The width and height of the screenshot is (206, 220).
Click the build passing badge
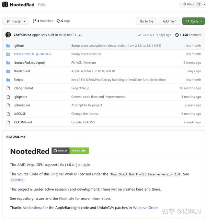tap(70, 151)
